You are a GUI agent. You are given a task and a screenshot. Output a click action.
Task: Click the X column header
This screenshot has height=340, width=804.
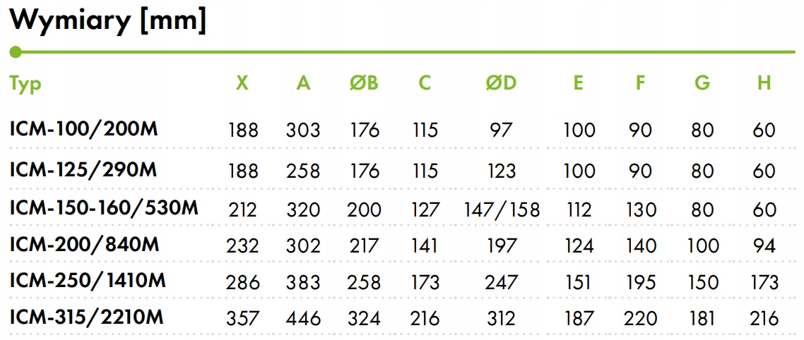(242, 83)
